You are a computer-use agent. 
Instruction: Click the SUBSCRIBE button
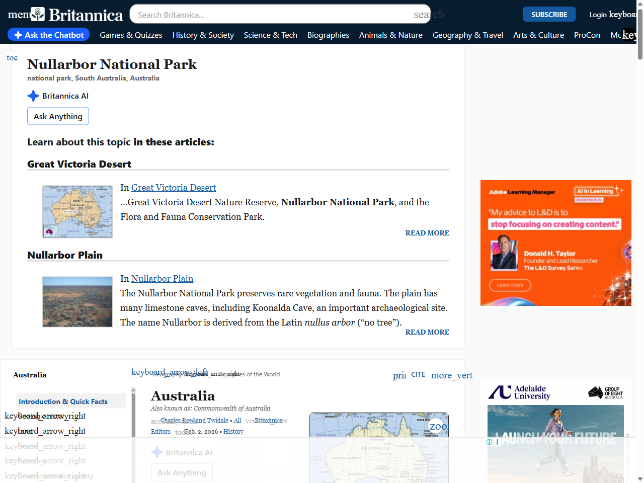click(549, 14)
